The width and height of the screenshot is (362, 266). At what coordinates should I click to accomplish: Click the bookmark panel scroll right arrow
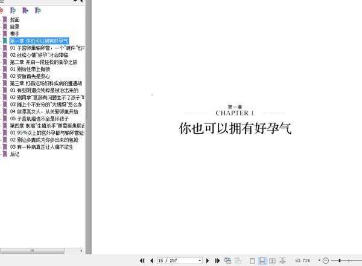click(81, 251)
